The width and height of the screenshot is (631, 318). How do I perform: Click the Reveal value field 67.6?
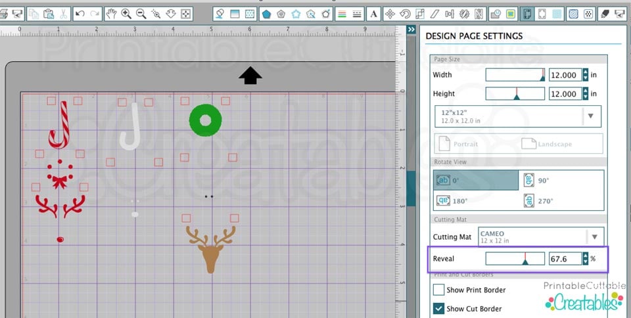click(565, 258)
